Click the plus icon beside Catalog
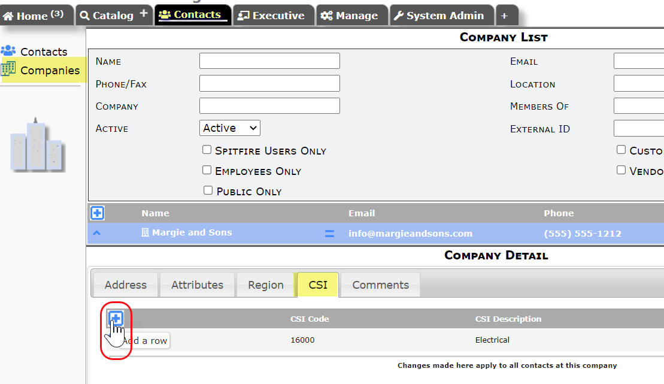The width and height of the screenshot is (664, 384). click(x=144, y=14)
